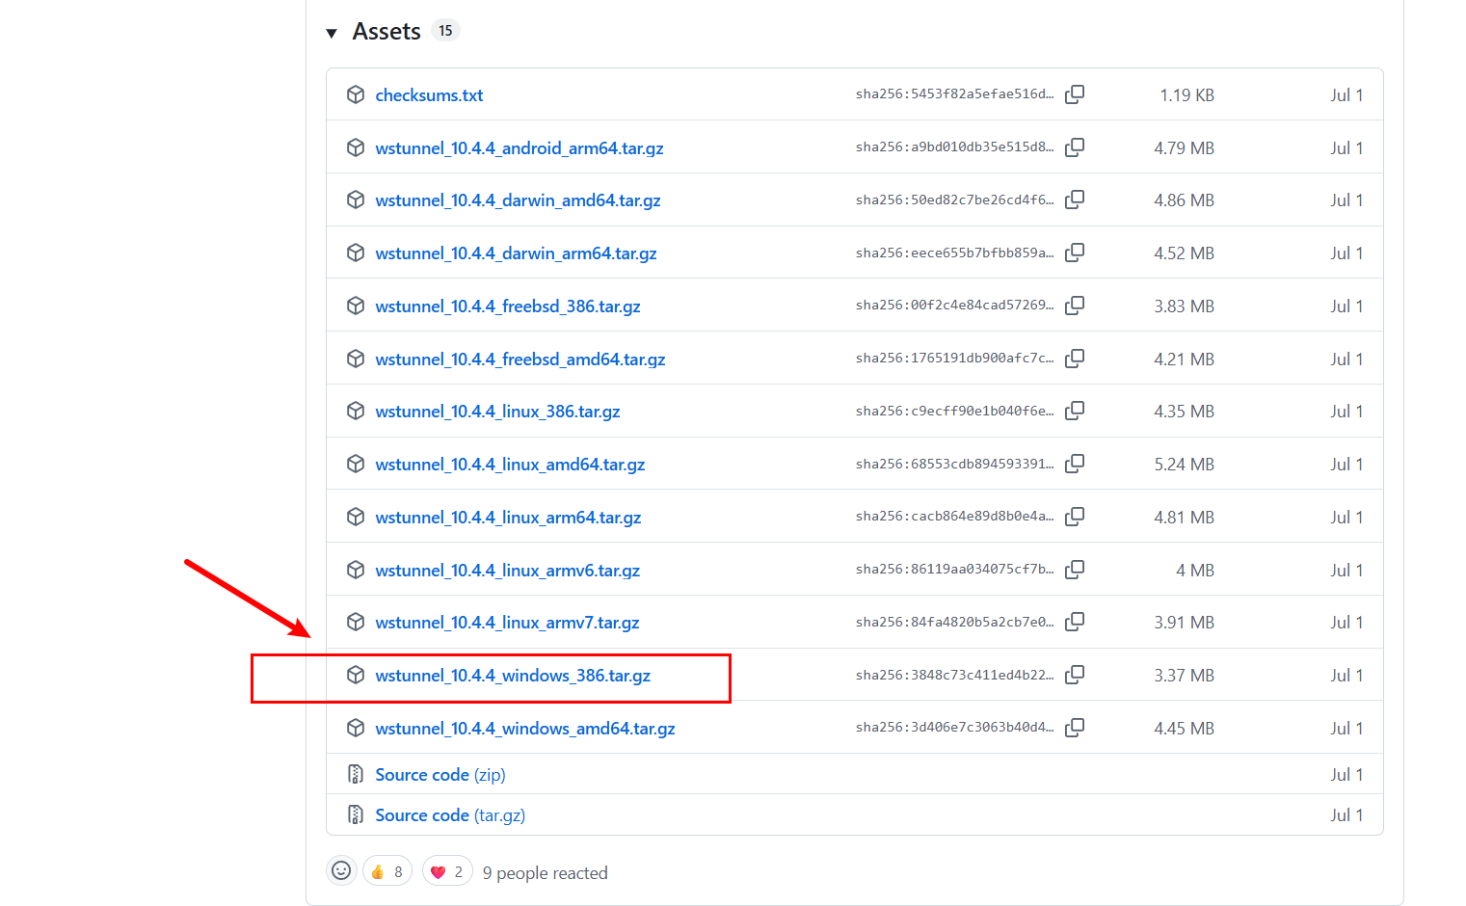Copy SHA256 for freebsd_386 archive
Screen dimensions: 1466x906
(1075, 306)
